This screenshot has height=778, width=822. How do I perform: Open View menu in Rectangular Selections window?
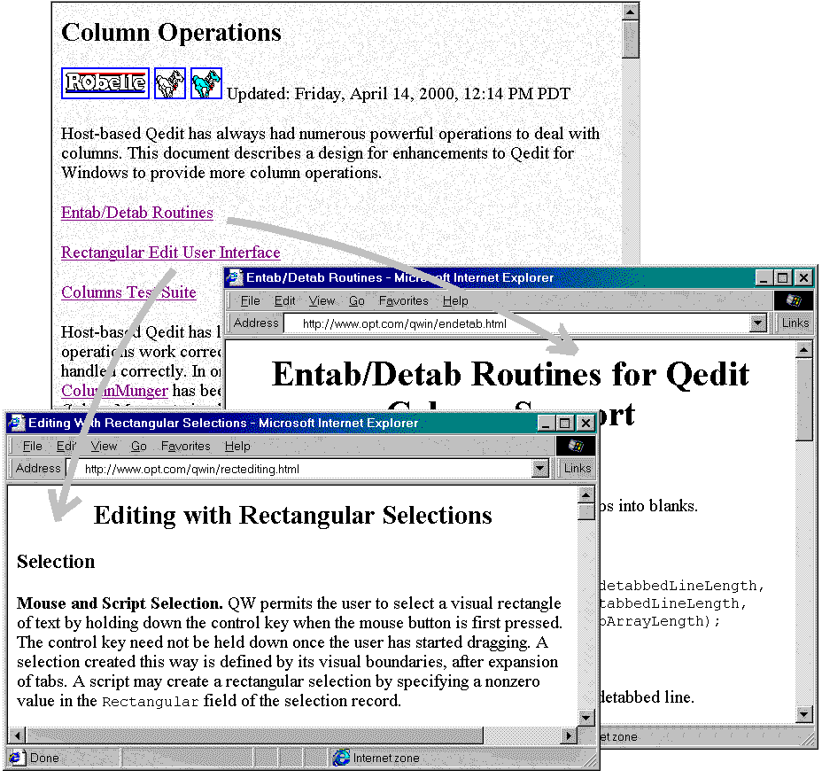click(x=104, y=446)
